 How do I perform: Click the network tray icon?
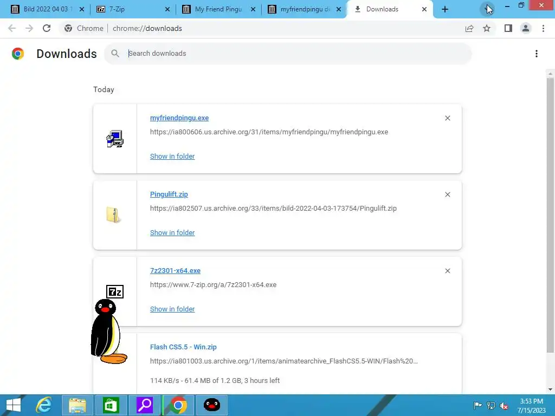tap(491, 405)
